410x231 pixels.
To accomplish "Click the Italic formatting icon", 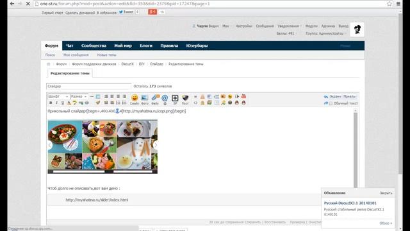I will (56, 103).
